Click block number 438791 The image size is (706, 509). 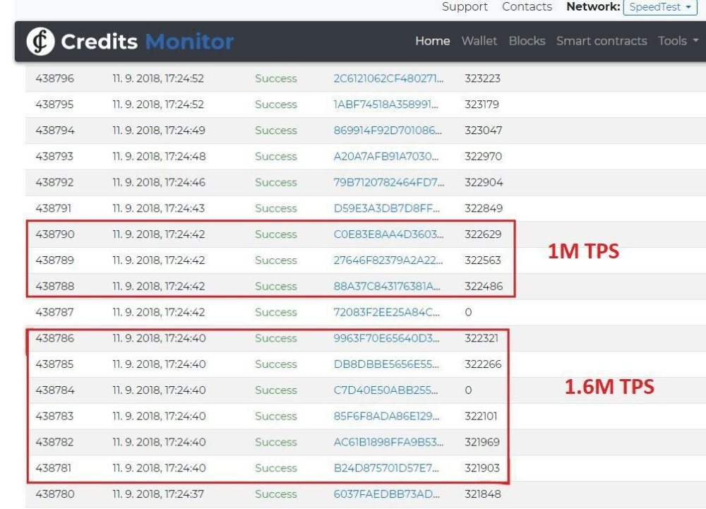54,208
